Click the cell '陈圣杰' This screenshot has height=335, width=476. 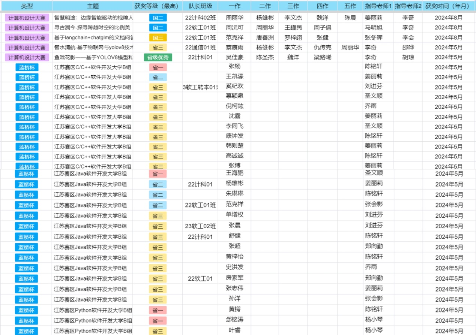265,57
